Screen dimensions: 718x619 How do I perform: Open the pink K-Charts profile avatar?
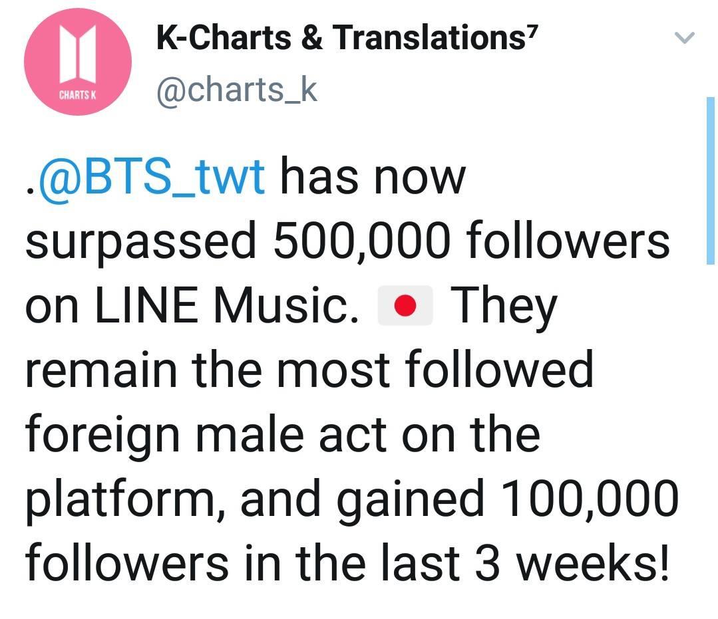[78, 62]
